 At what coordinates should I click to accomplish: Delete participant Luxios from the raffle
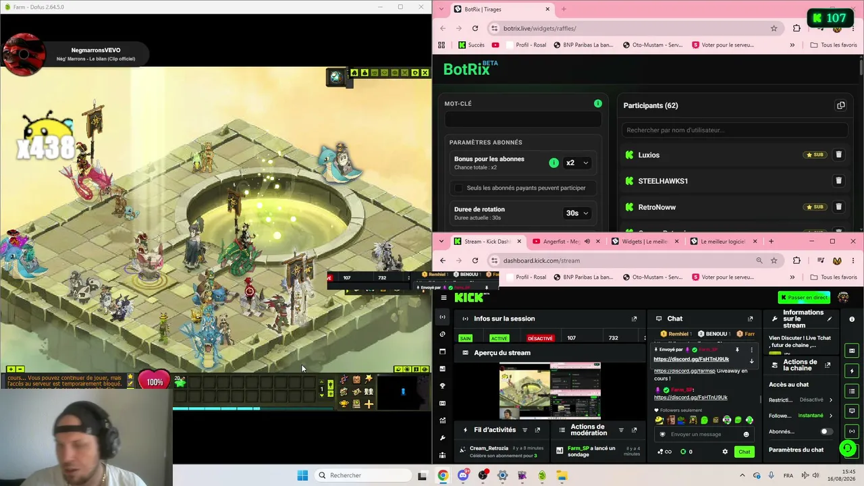tap(838, 155)
